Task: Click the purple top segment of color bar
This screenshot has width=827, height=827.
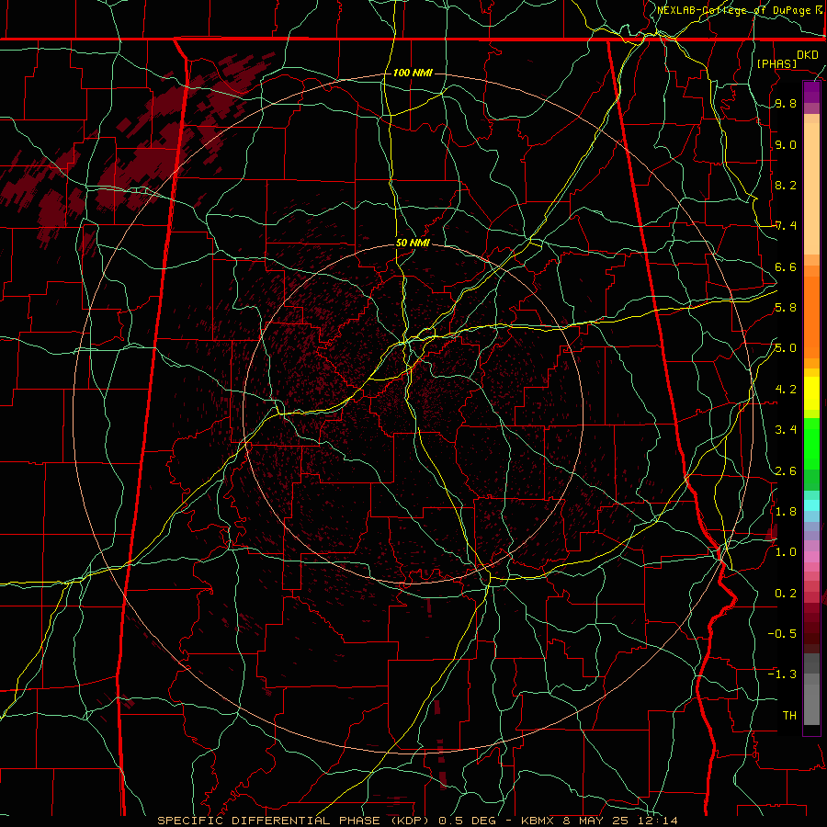Action: point(811,92)
